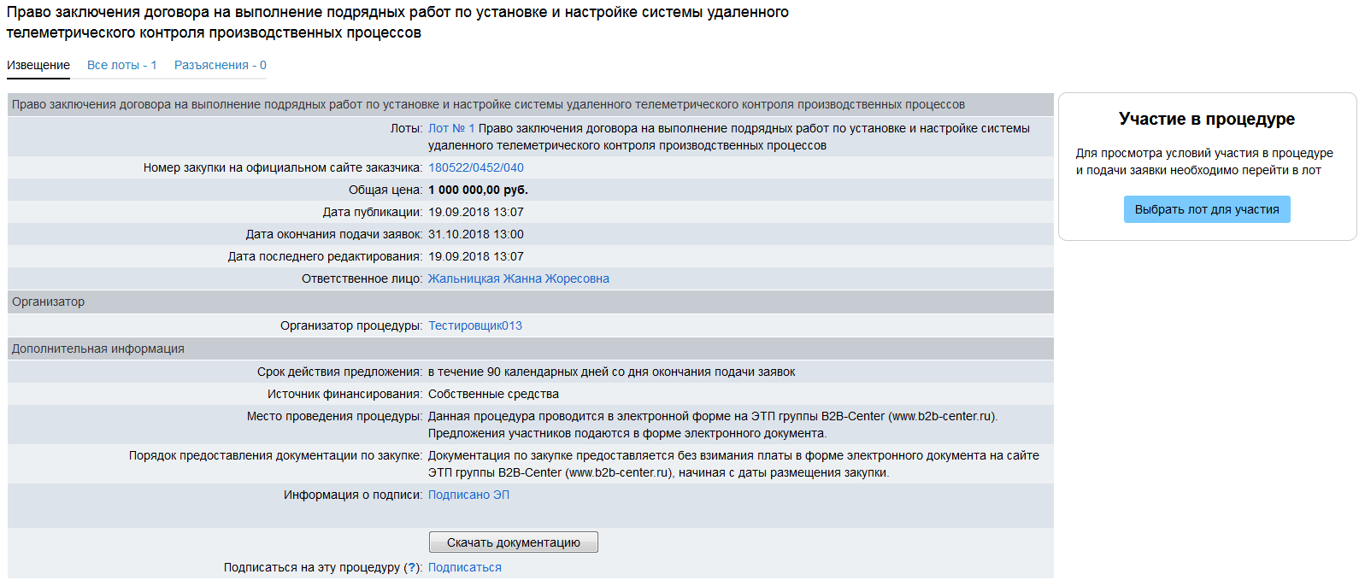Open purchase number 180522/0452/040 link

(x=475, y=167)
